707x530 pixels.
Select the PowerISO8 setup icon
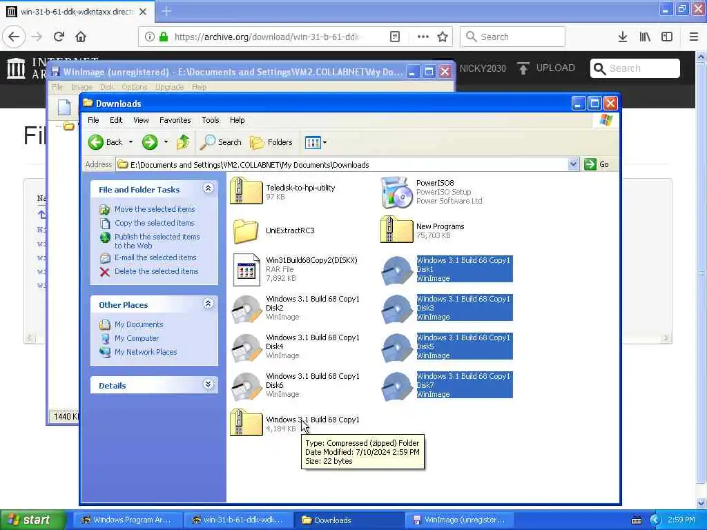[397, 193]
